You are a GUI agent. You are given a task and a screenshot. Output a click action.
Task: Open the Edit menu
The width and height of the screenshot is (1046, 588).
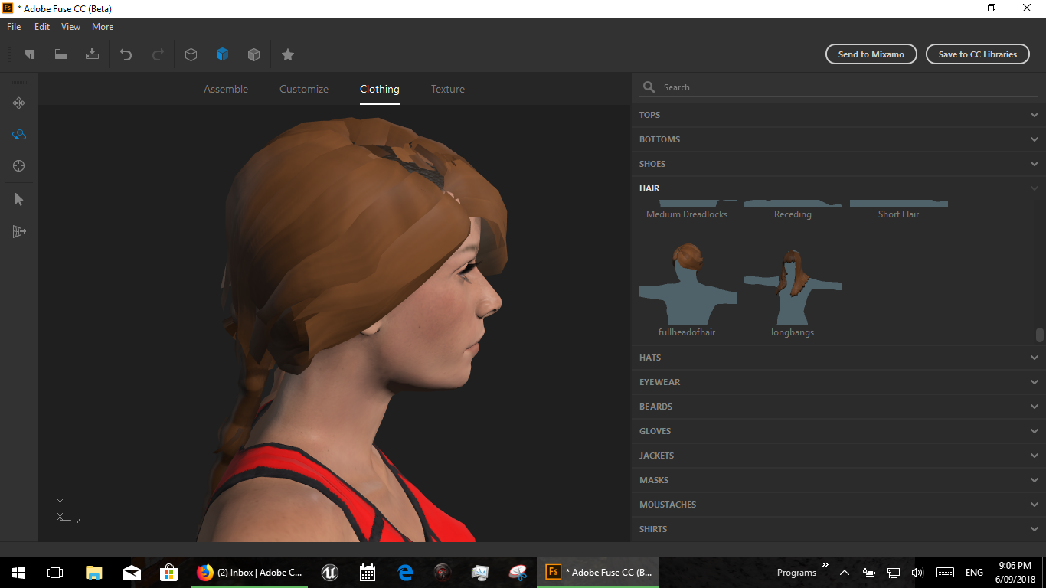pos(42,27)
